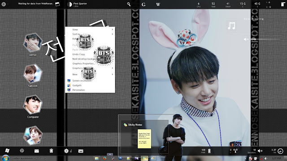Click the highlighted Sticky Notes taskbar button
This screenshot has width=287, height=161.
tap(144, 158)
